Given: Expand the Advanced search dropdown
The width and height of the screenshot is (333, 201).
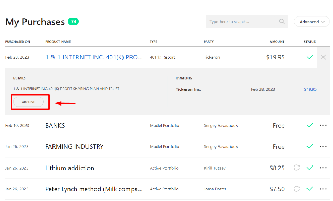Looking at the screenshot, I should click(312, 22).
